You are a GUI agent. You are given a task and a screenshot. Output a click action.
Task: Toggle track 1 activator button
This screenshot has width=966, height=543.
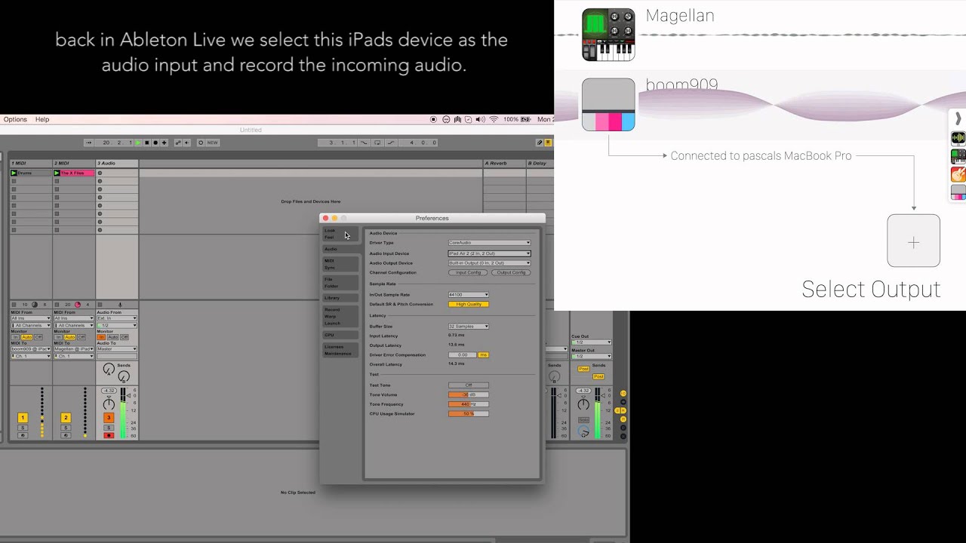23,418
